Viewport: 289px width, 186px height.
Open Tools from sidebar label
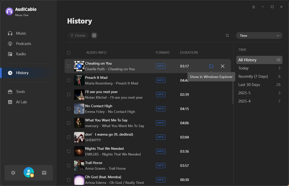click(20, 92)
